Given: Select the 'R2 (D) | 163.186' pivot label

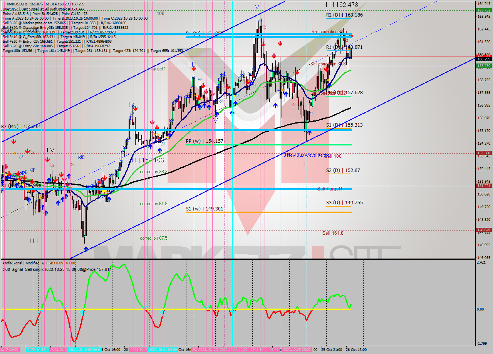Looking at the screenshot, I should 344,15.
